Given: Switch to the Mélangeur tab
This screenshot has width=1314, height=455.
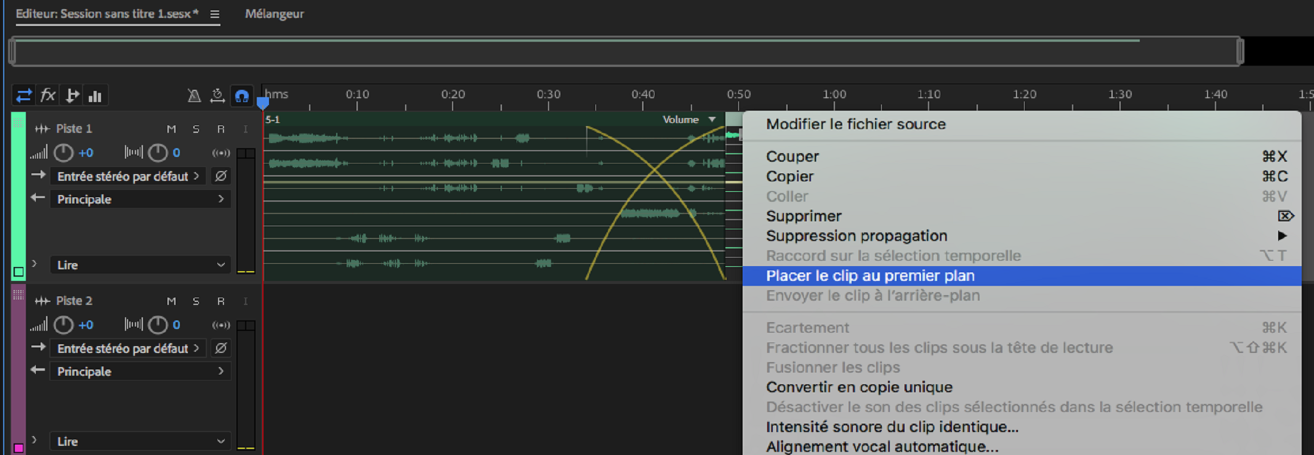Looking at the screenshot, I should (x=275, y=14).
